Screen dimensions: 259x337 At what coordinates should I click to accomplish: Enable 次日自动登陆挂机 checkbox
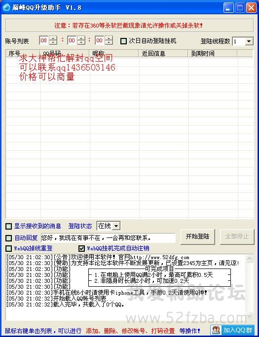(x=123, y=41)
